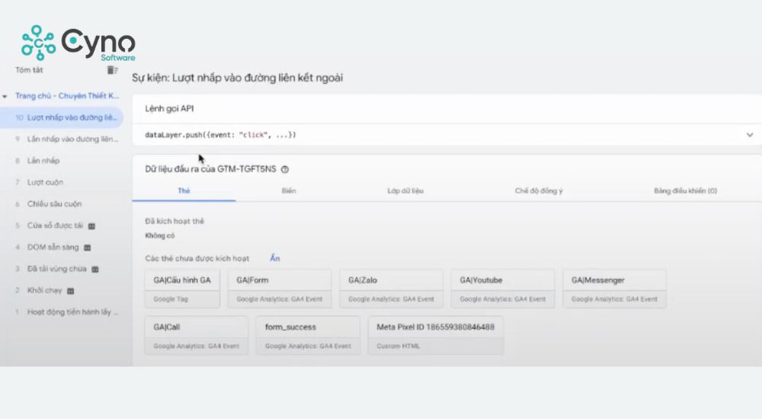
Task: Expand the dataLayer.push API call chevron
Action: point(749,135)
